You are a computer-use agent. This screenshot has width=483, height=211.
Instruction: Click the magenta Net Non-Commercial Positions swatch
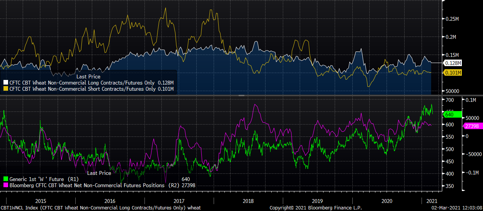click(x=5, y=185)
